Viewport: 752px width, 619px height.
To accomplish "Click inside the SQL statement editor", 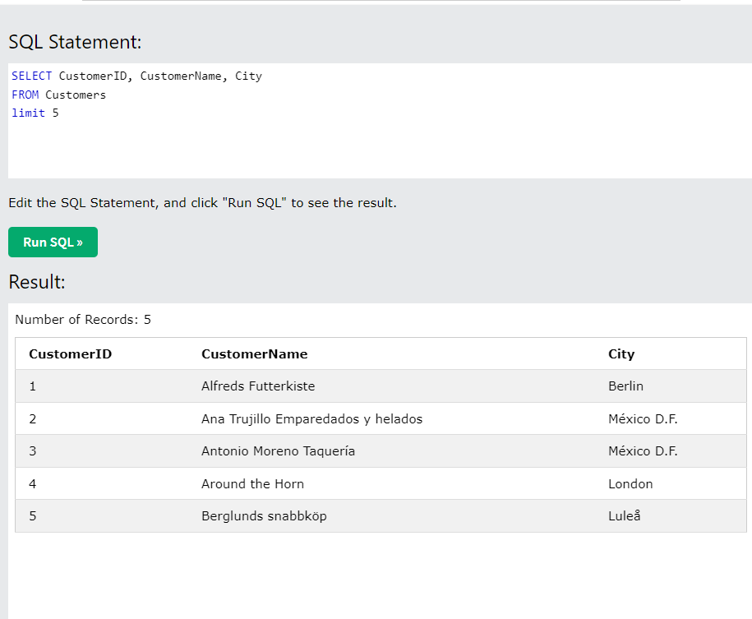I will 380,121.
